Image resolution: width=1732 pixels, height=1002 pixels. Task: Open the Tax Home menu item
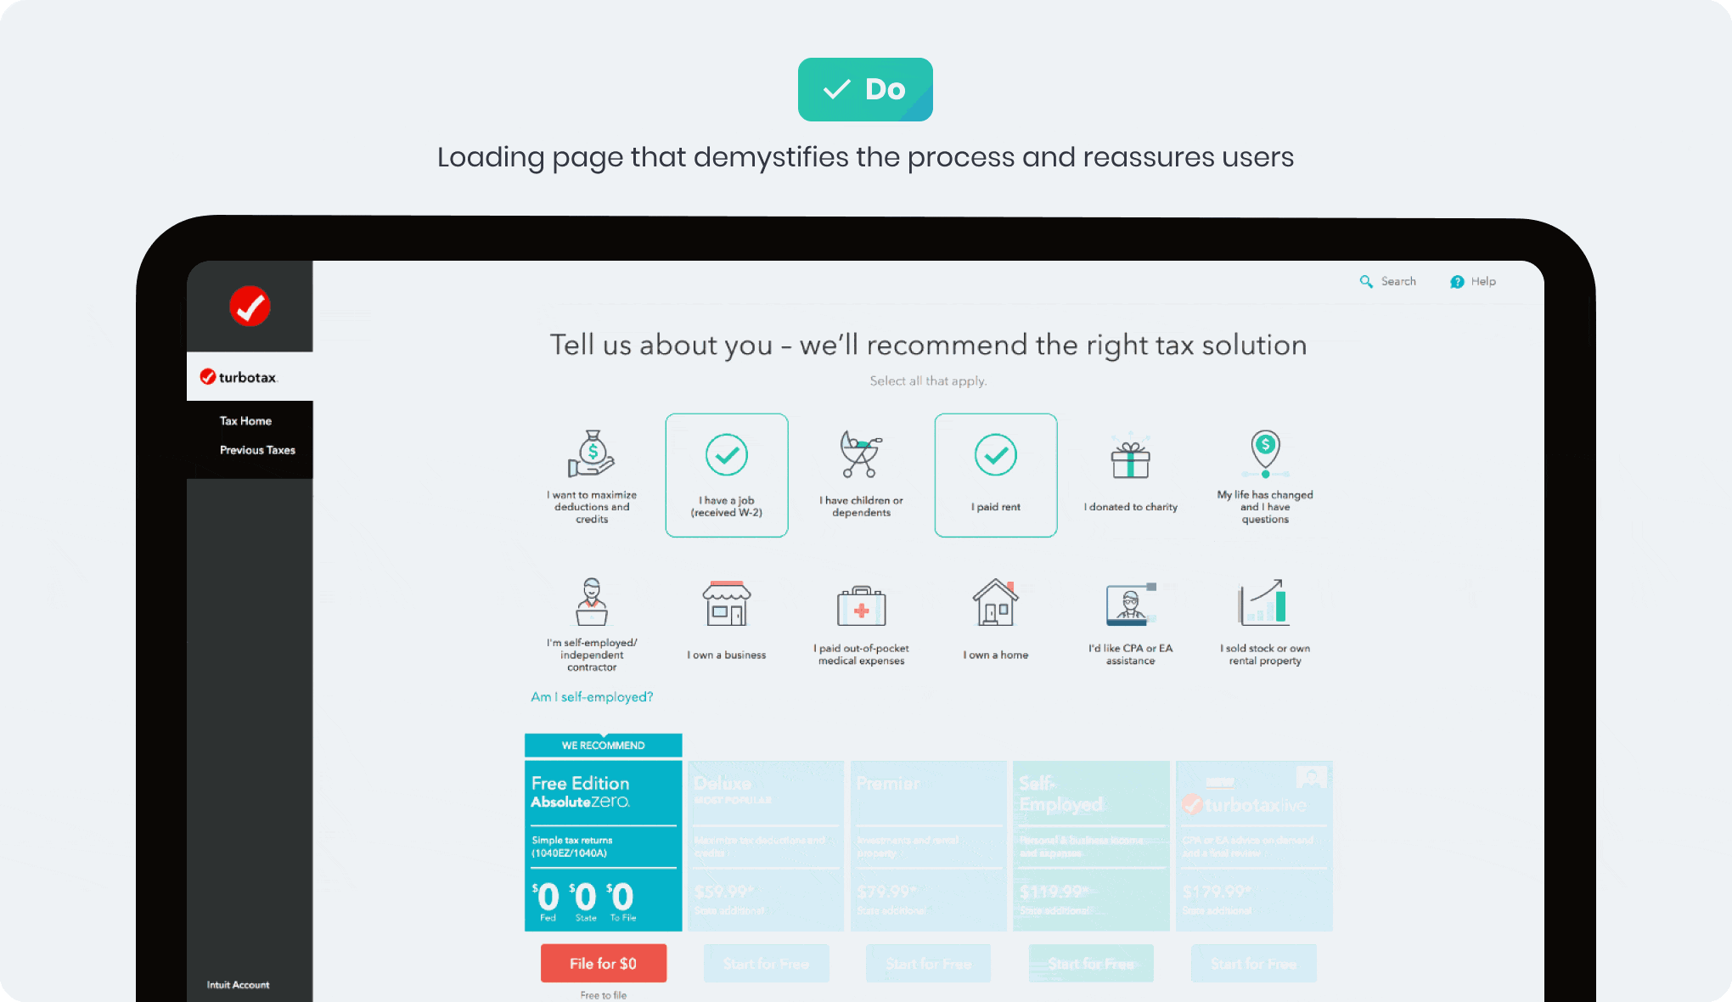tap(245, 419)
